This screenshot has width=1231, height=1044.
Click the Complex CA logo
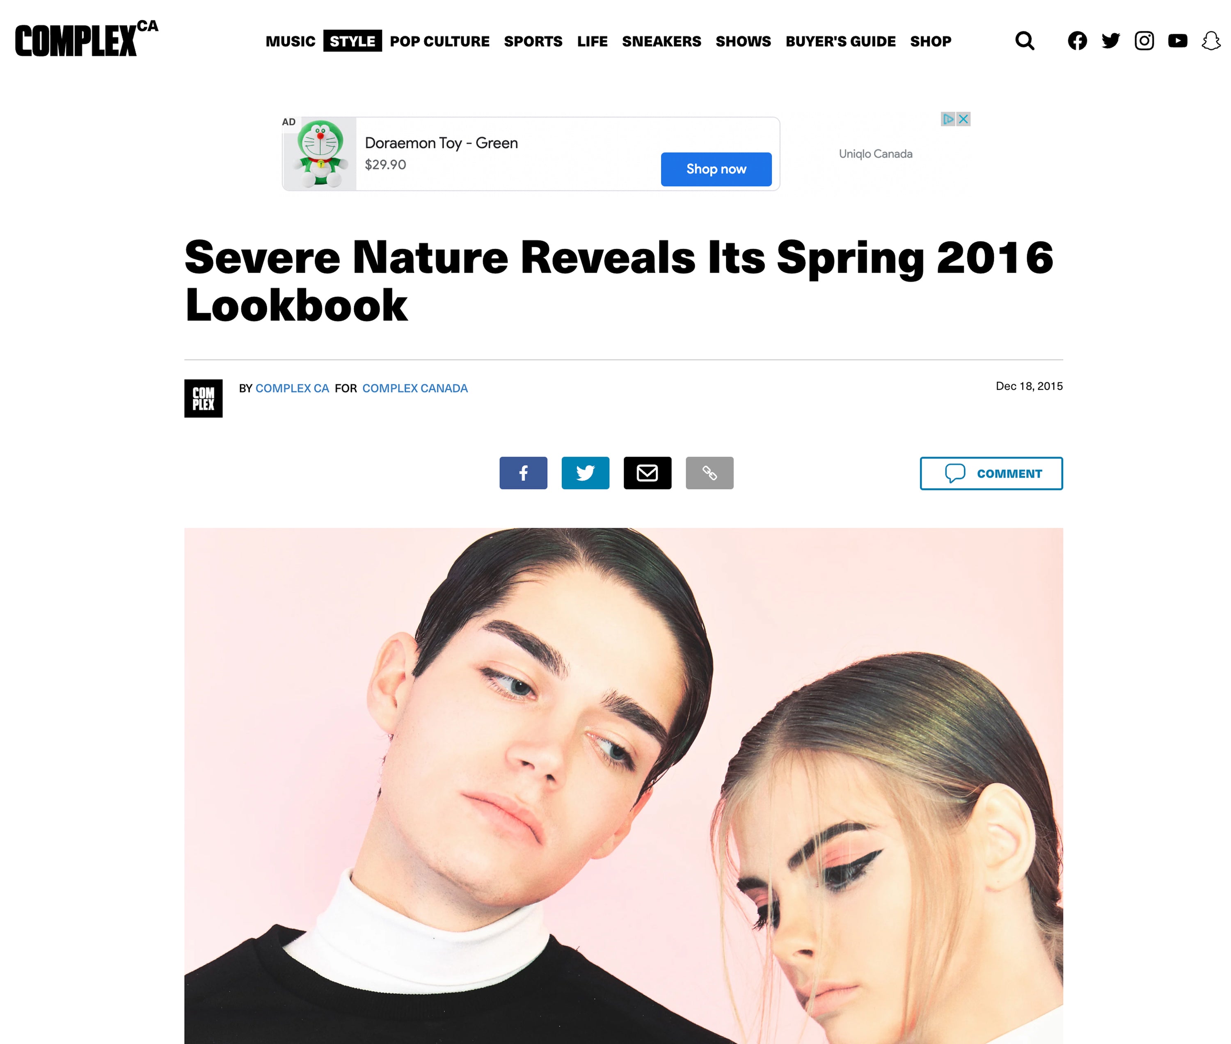87,39
